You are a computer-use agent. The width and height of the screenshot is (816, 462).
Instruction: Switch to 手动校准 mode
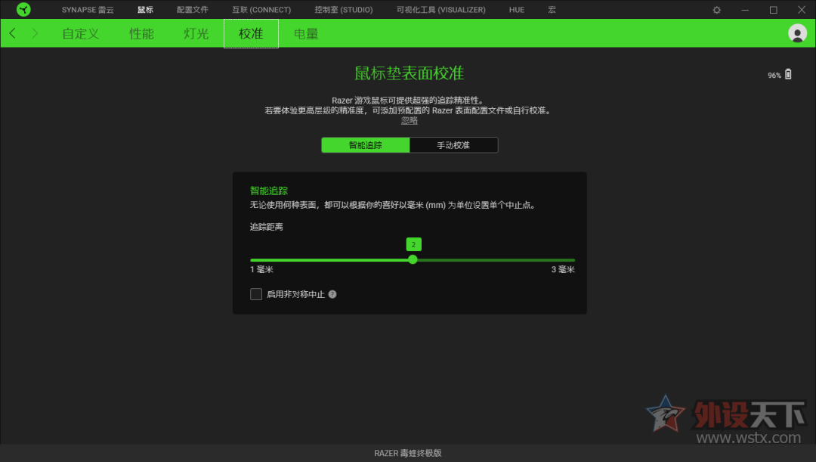453,144
